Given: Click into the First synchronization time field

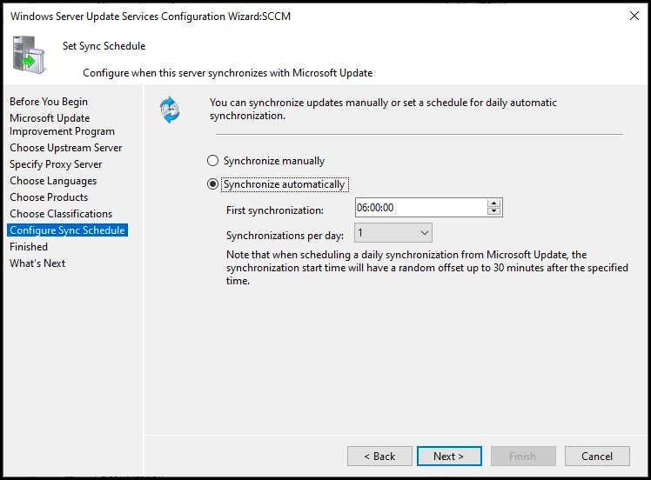Looking at the screenshot, I should (x=420, y=208).
